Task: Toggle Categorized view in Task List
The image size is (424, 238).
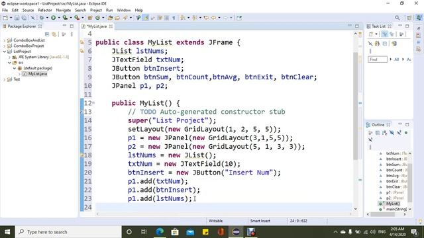Action: 384,34
